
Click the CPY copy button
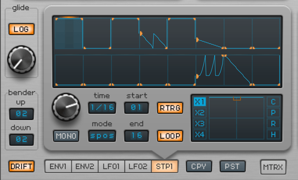coord(199,166)
